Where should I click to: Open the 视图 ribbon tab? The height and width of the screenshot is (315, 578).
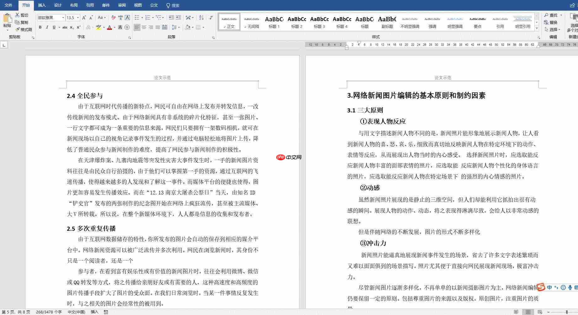pyautogui.click(x=138, y=5)
